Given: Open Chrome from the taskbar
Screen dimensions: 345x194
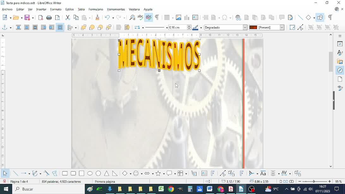Looking at the screenshot, I should 171,189.
